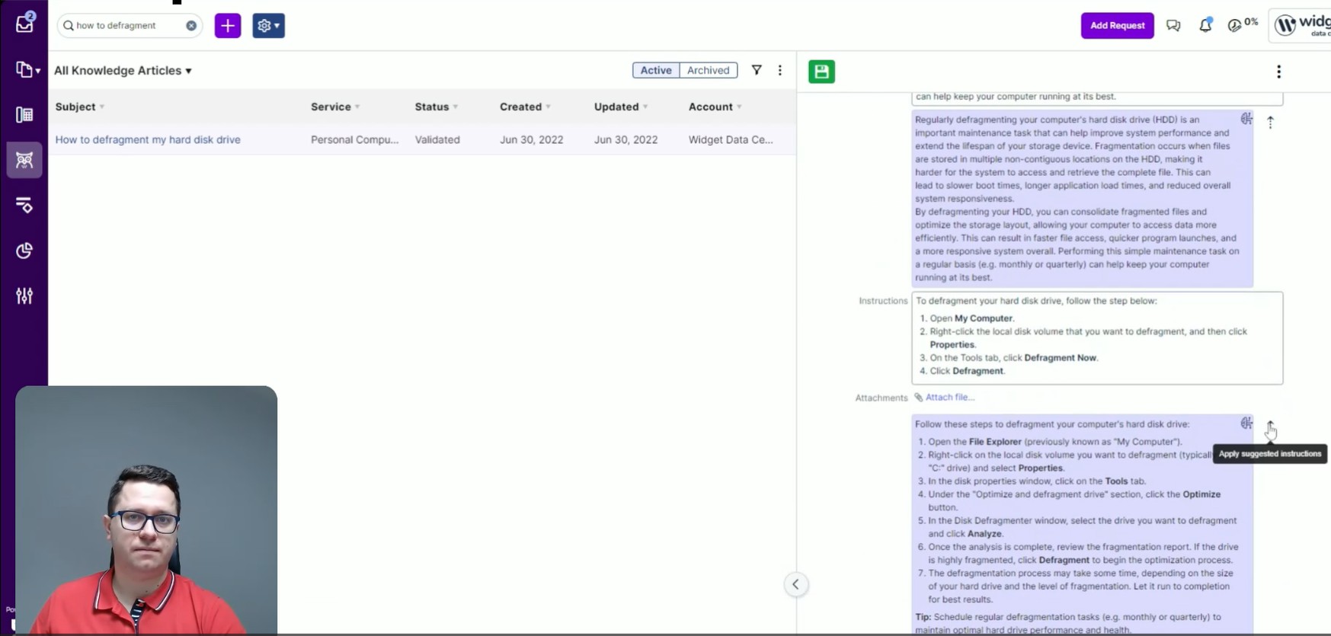
Task: Click the notifications bell icon
Action: click(x=1205, y=26)
